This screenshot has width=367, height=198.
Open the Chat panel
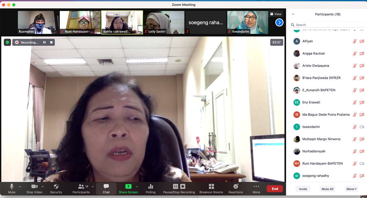pyautogui.click(x=106, y=189)
